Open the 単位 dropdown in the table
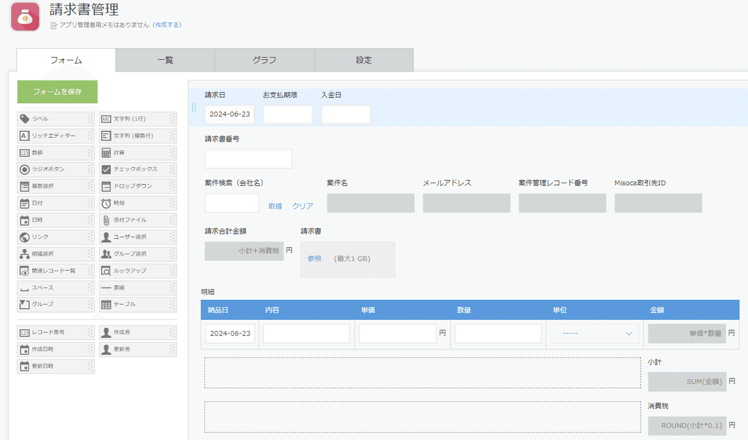The width and height of the screenshot is (748, 440). pos(595,333)
